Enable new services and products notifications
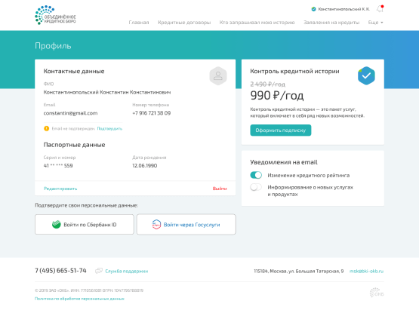Image resolution: width=419 pixels, height=310 pixels. click(x=256, y=187)
